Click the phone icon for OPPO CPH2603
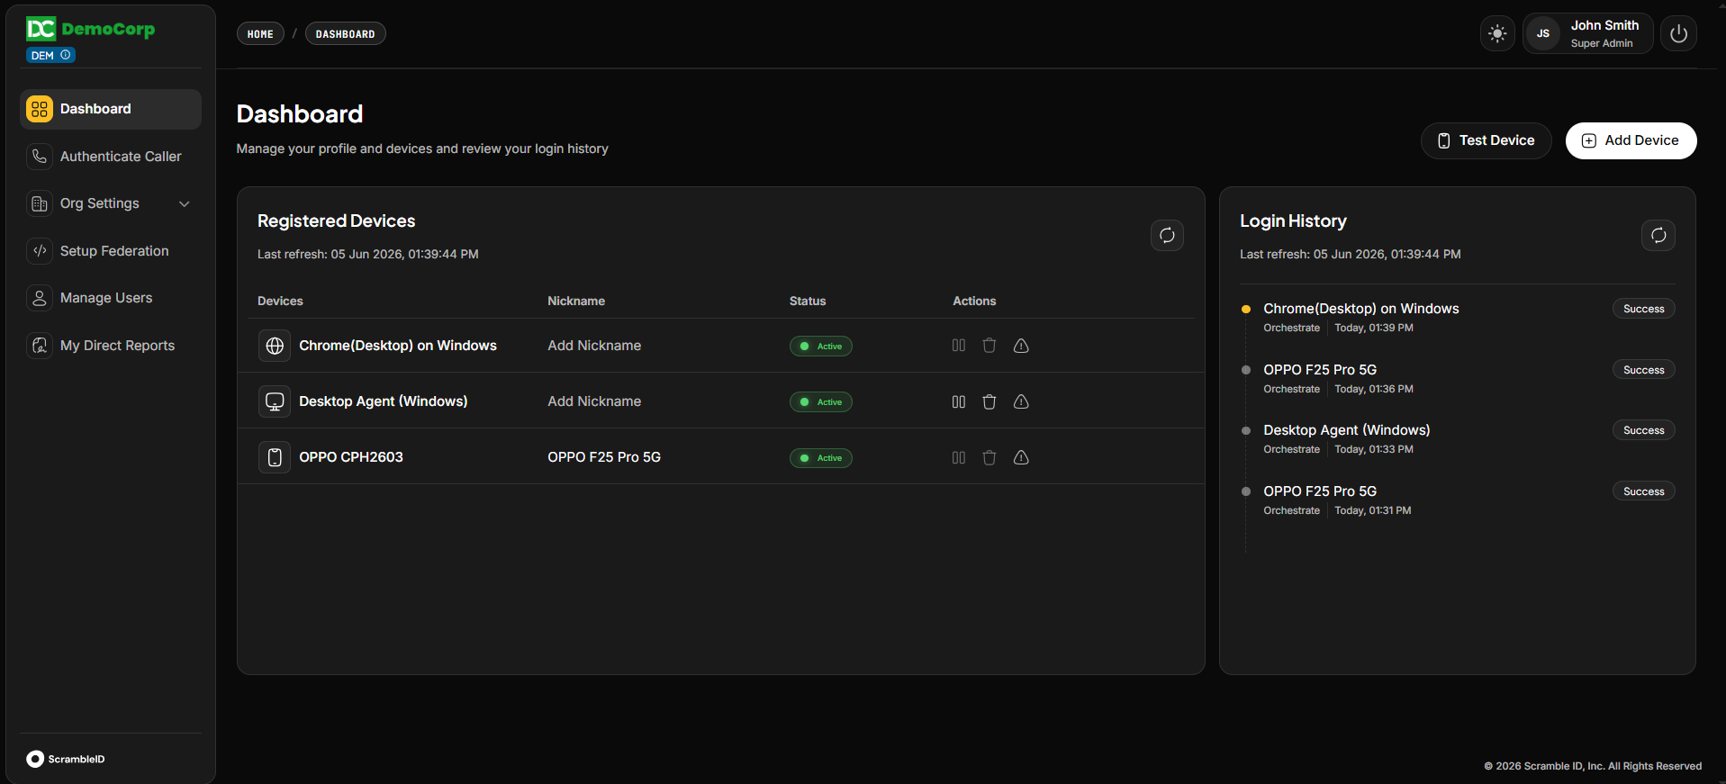Viewport: 1726px width, 784px height. [275, 457]
